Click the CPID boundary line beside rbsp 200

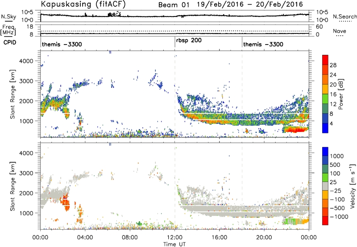pyautogui.click(x=175, y=42)
